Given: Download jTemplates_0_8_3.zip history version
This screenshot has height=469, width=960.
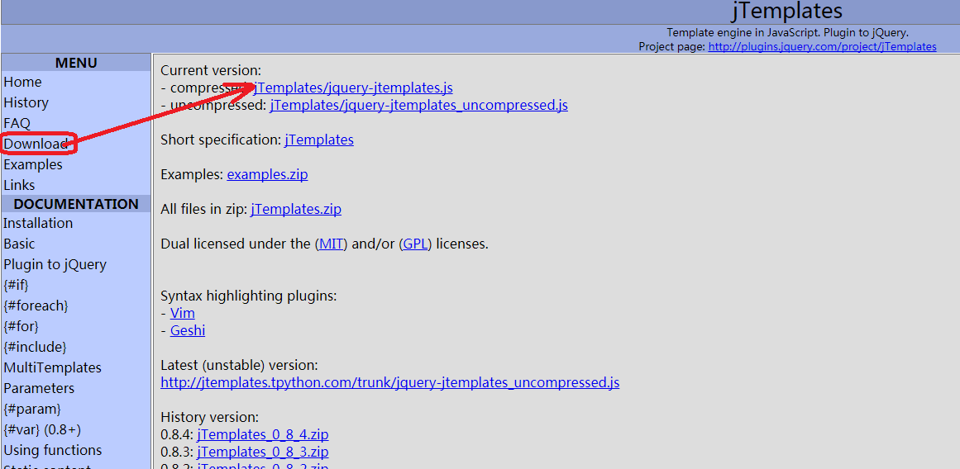Looking at the screenshot, I should pos(263,452).
